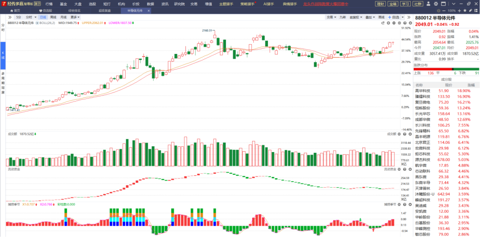Open help for 捕捞季节 indicator

pyautogui.click(x=405, y=204)
